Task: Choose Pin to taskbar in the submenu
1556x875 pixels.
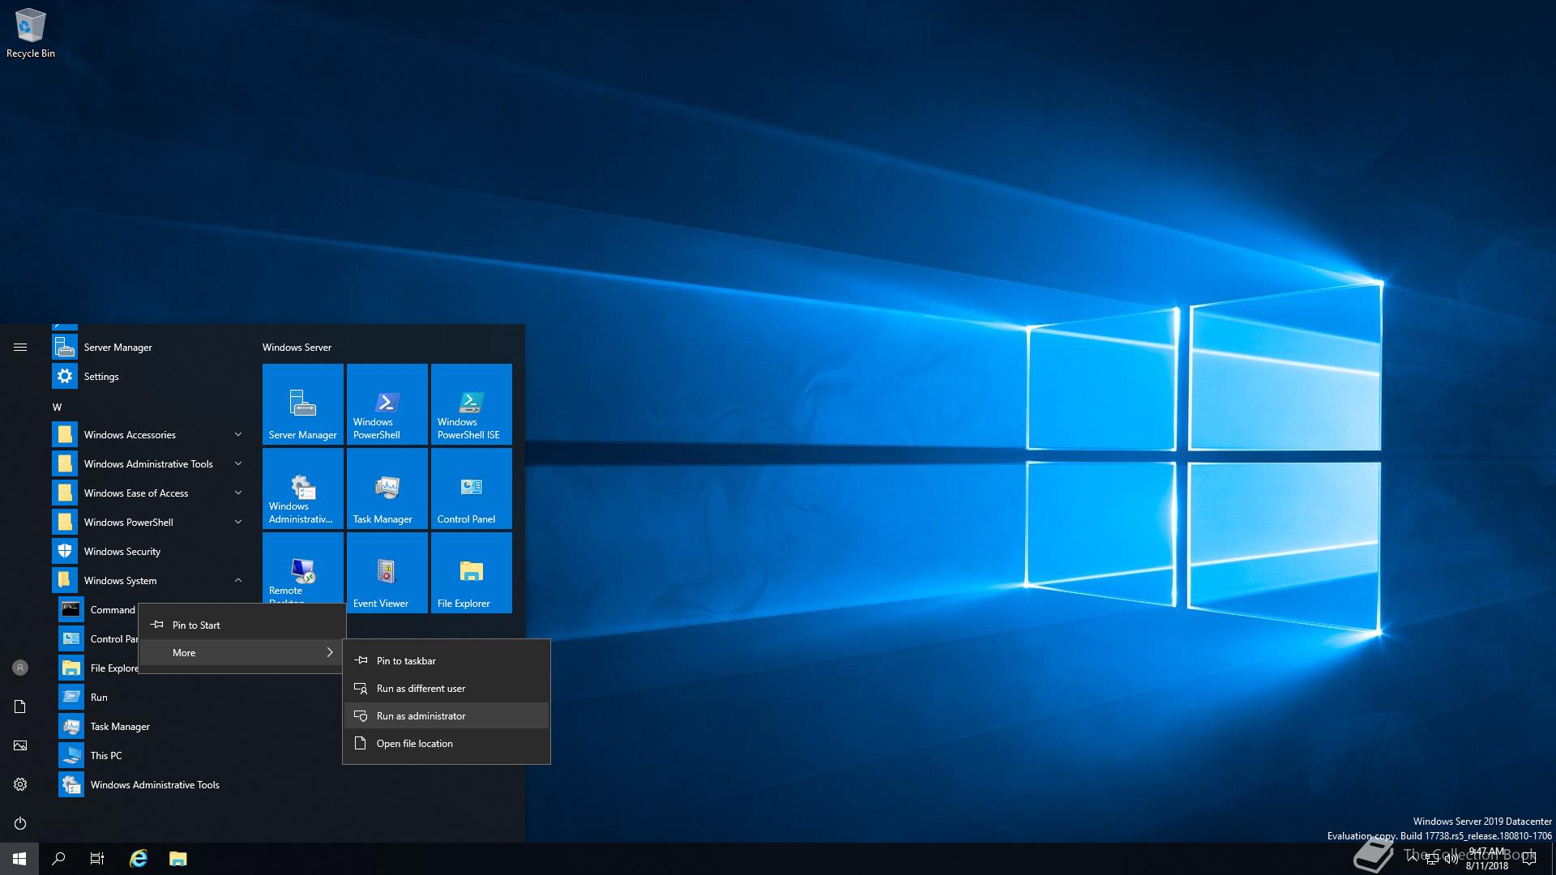Action: coord(406,661)
